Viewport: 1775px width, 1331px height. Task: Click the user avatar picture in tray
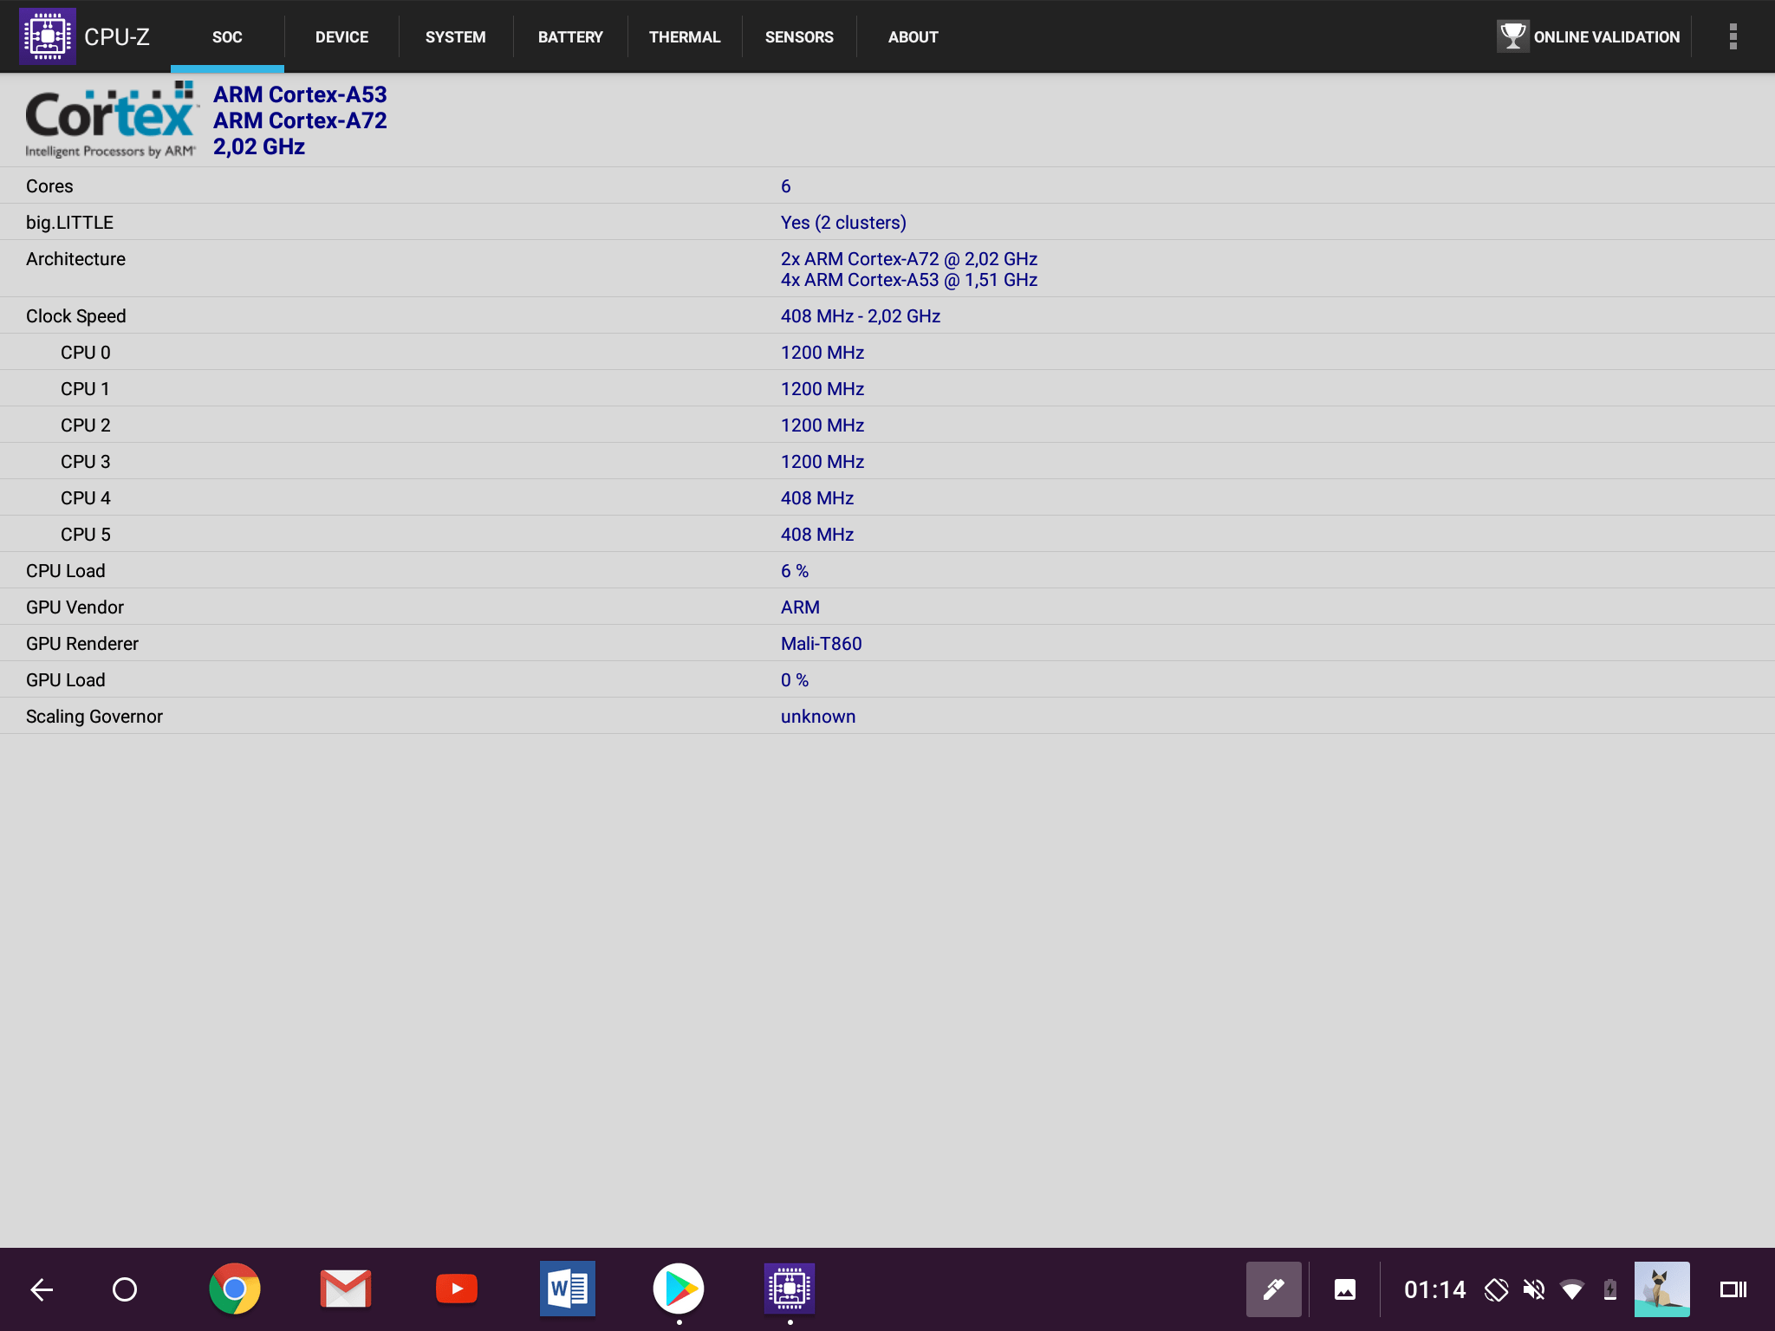pyautogui.click(x=1661, y=1289)
